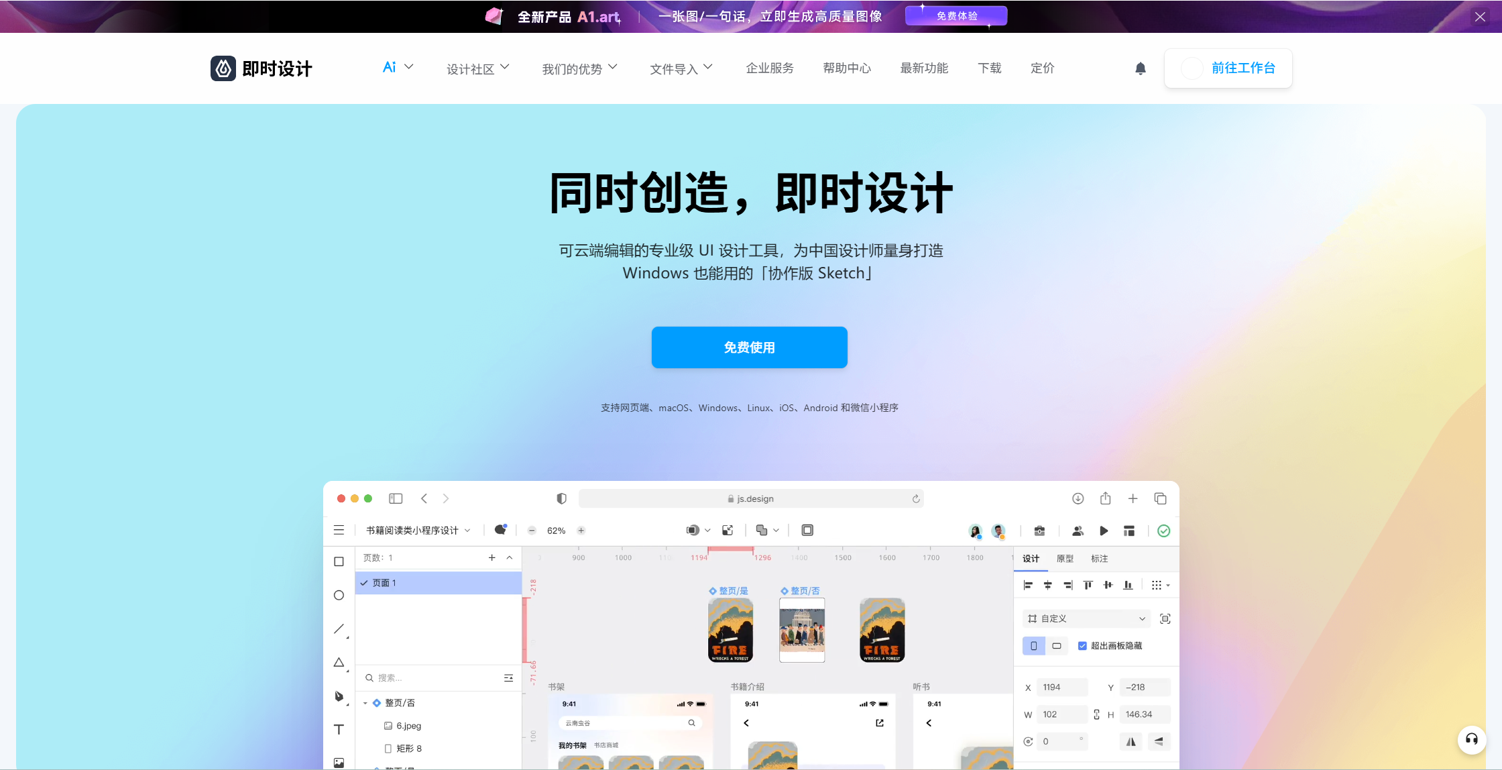Expand the 设计社区 menu

(x=478, y=68)
